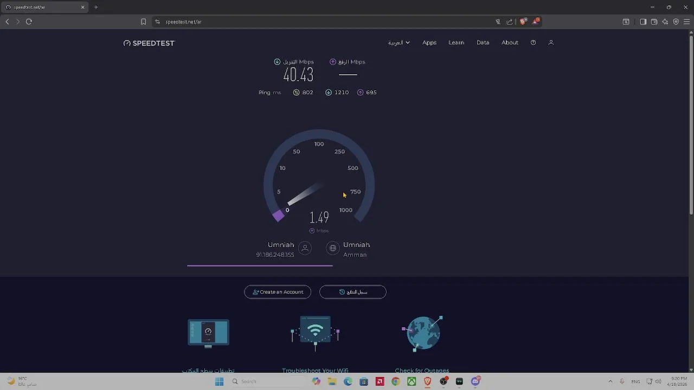The height and width of the screenshot is (390, 694).
Task: Open Brave VPN shield icon
Action: tap(676, 22)
